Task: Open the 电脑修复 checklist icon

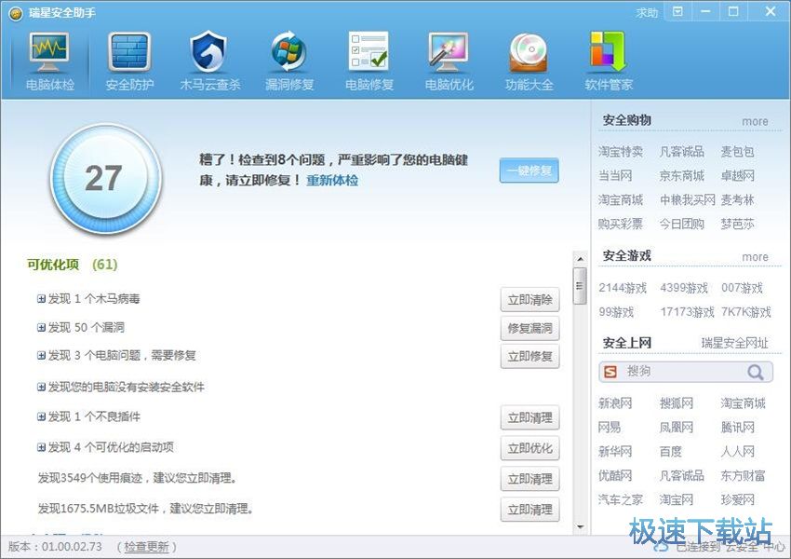Action: [x=369, y=50]
